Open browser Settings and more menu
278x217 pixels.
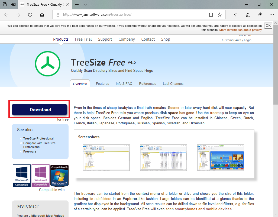click(x=271, y=15)
